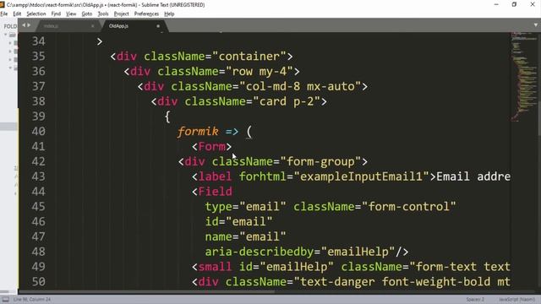Click the word formik on line 40
Screen dimensions: 541x304
click(198, 132)
